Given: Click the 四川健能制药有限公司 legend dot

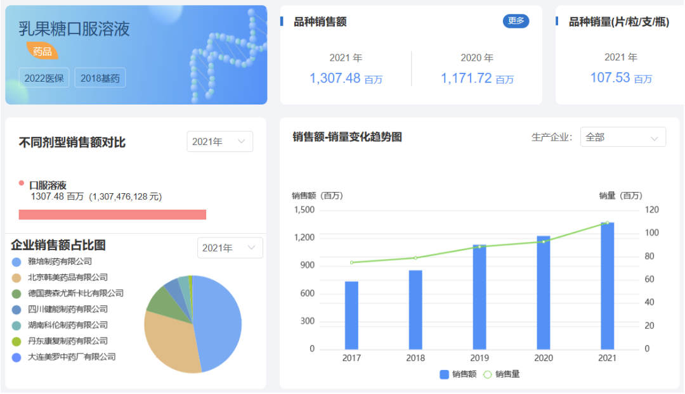Looking at the screenshot, I should click(x=16, y=310).
